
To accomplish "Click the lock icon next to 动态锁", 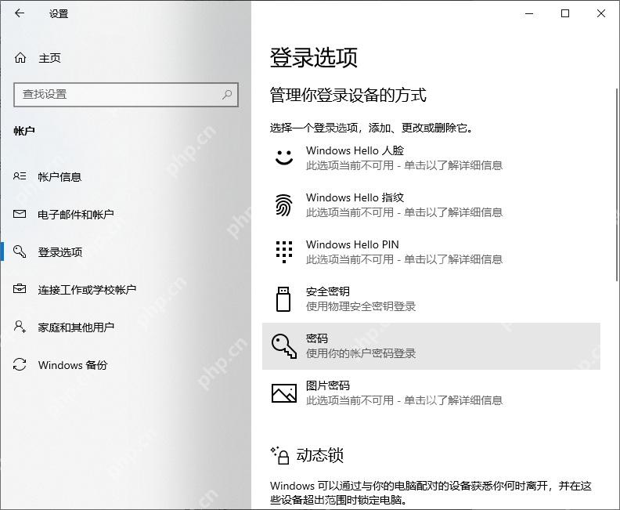I will 280,455.
